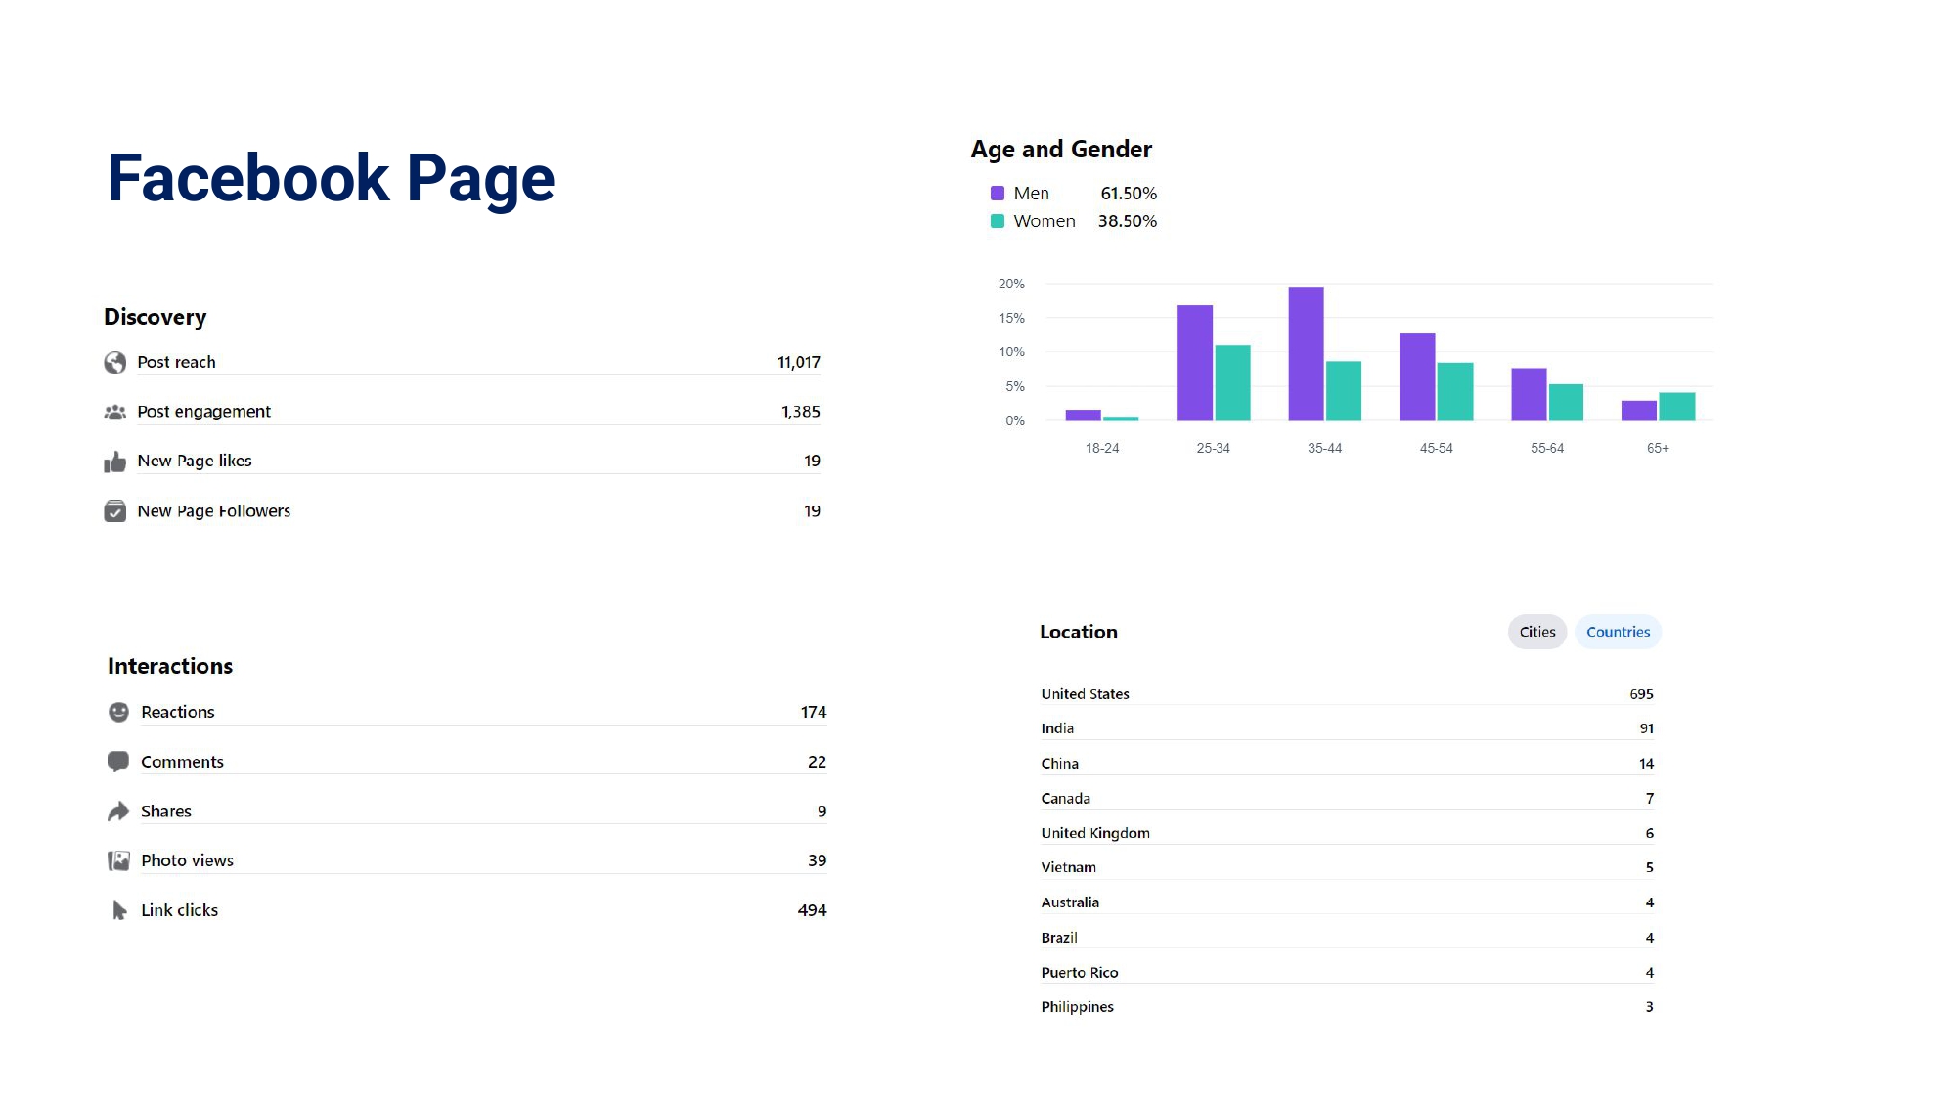Click the Age and Gender heading
Screen dimensions: 1956x1100
coord(1061,150)
